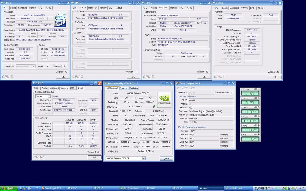Viewport: 306px width, 191px height.
Task: Click OK in the CPU-Z CPU window
Action: click(63, 77)
